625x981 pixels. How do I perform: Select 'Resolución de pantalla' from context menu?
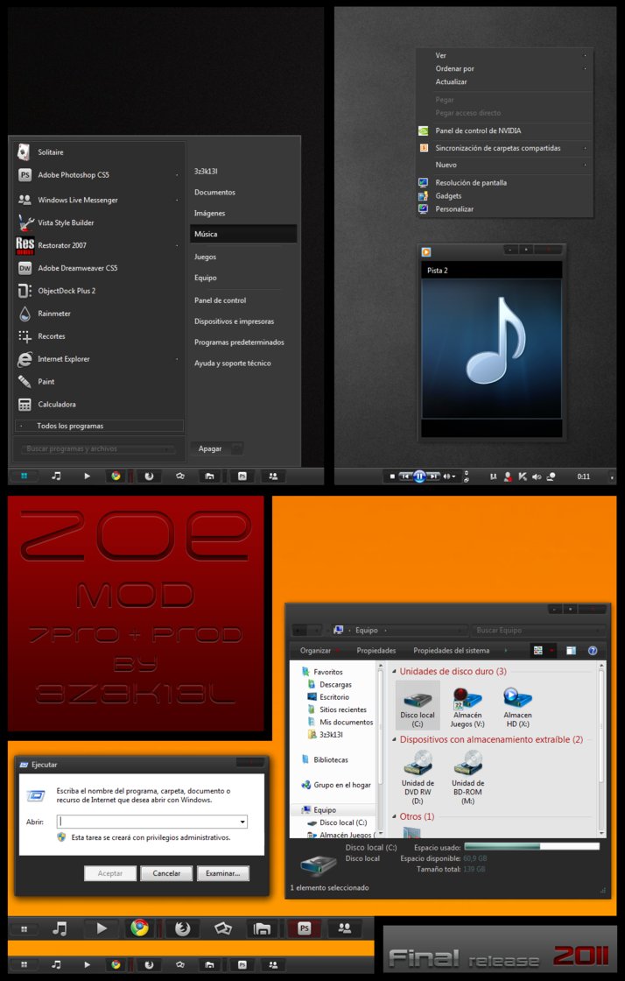470,183
